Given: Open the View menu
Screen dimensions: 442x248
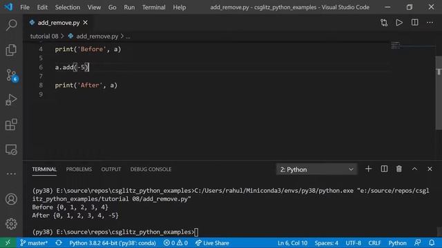Looking at the screenshot, I should pos(94,8).
